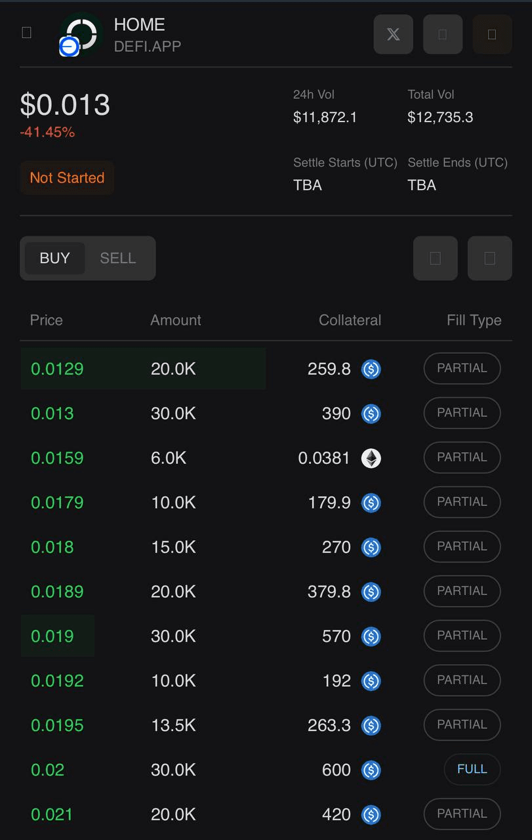Select the BUY tab
This screenshot has height=840, width=532.
coord(54,259)
